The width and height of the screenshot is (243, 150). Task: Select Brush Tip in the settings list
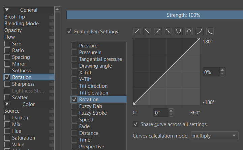(15, 17)
